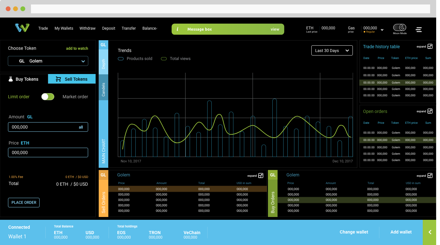Screen dimensions: 440x245
Task: Click Add wallet
Action: [401, 232]
